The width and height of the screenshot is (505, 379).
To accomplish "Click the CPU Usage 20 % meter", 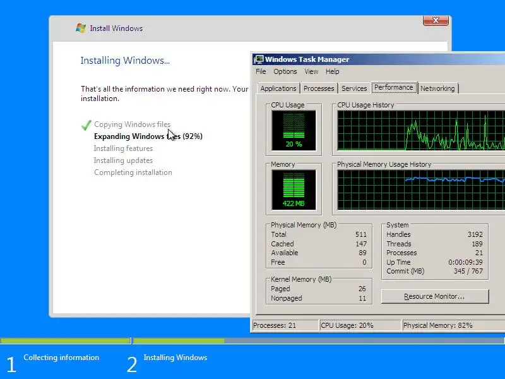I will (294, 130).
